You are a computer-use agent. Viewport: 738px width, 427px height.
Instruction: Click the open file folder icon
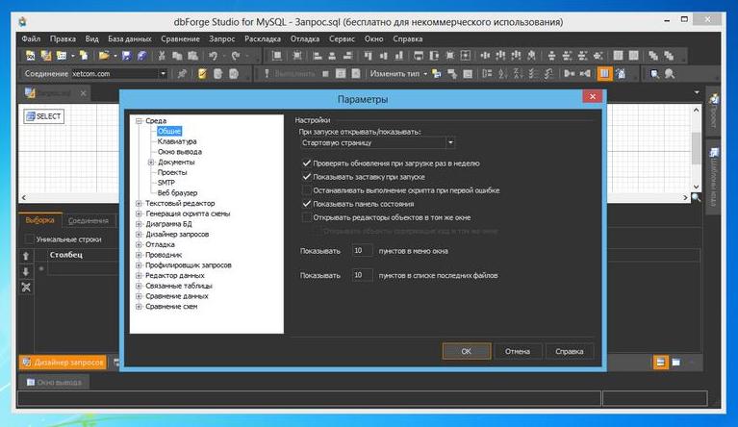tap(104, 56)
